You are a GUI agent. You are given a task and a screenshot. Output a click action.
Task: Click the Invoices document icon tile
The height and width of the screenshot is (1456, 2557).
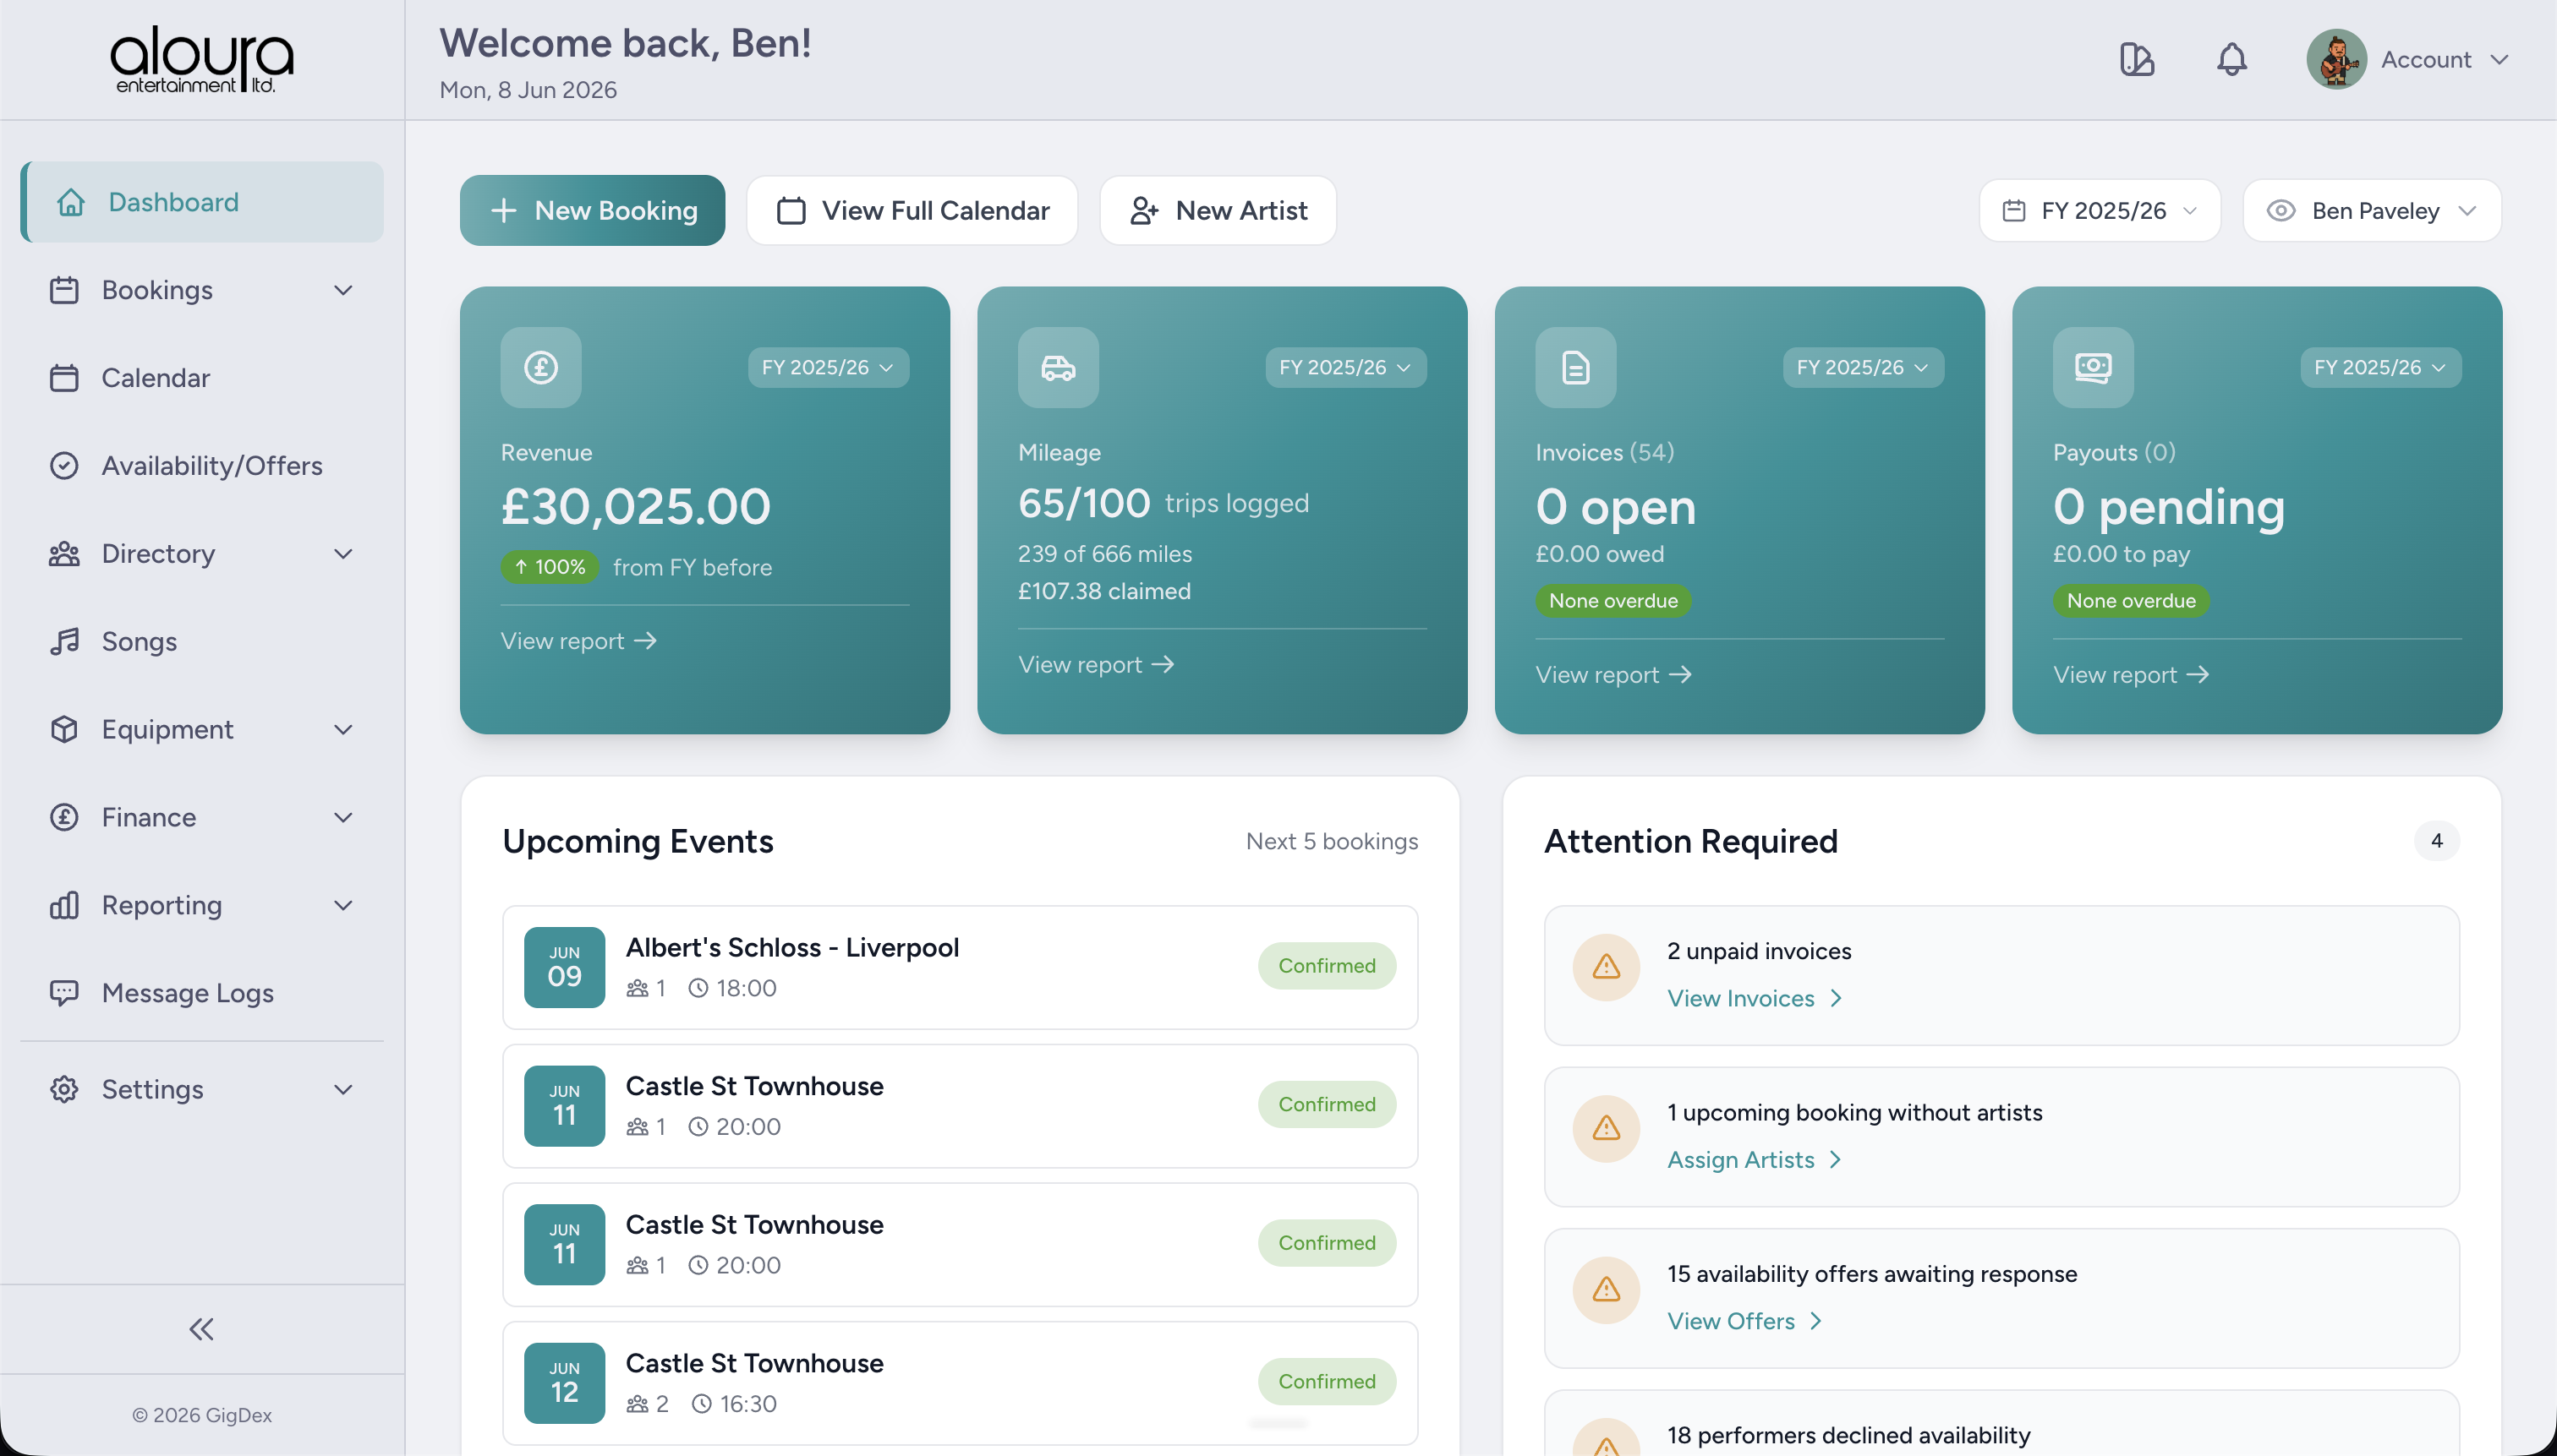(1575, 367)
